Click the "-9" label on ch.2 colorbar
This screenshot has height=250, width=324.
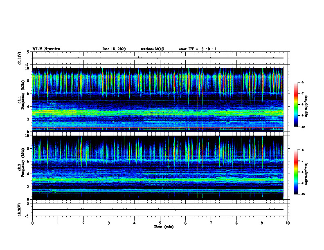click(x=302, y=183)
